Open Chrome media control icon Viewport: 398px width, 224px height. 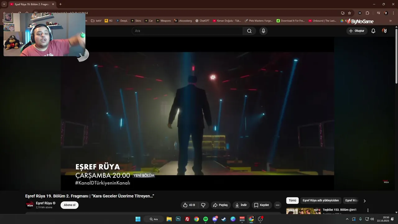click(x=378, y=13)
